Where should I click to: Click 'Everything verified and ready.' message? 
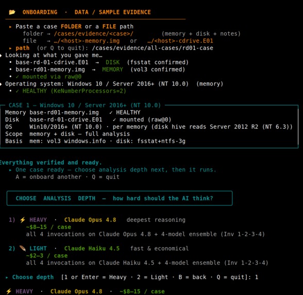pyautogui.click(x=50, y=163)
